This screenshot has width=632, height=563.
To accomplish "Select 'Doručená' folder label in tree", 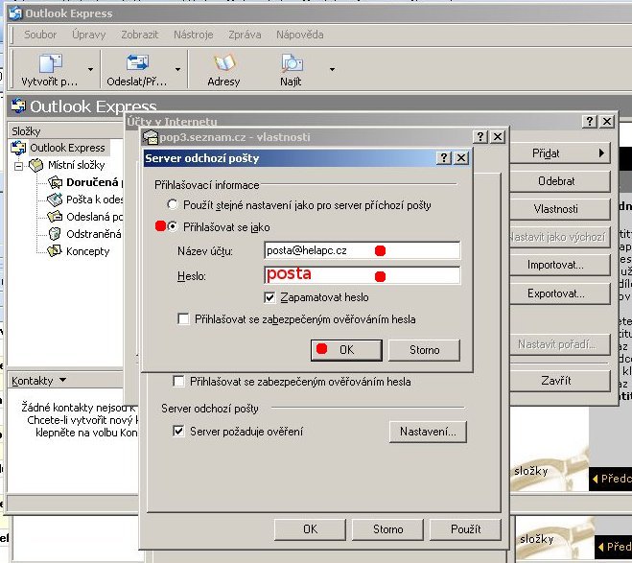I will tap(92, 182).
